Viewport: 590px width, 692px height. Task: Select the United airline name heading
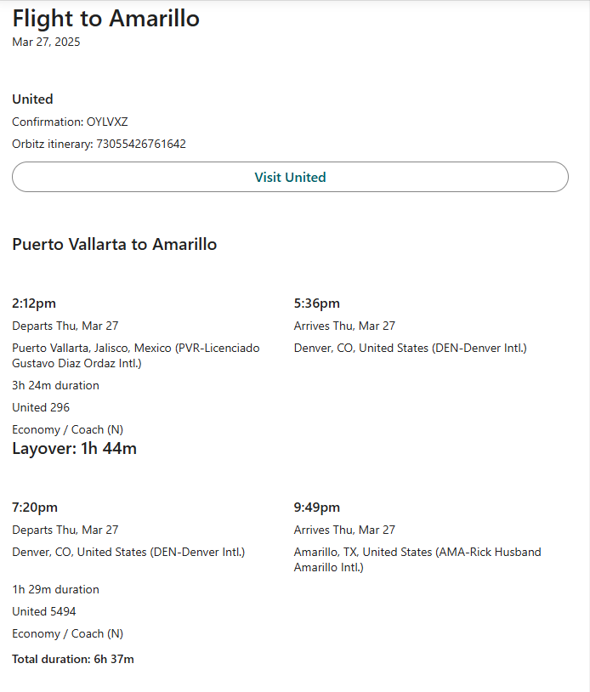pyautogui.click(x=32, y=99)
